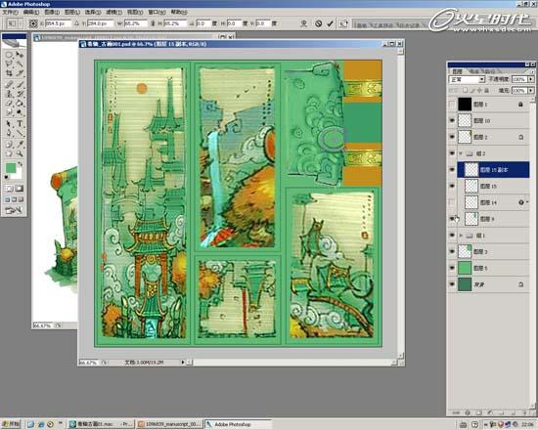Open the 图像 (Image) menu

(x=52, y=12)
